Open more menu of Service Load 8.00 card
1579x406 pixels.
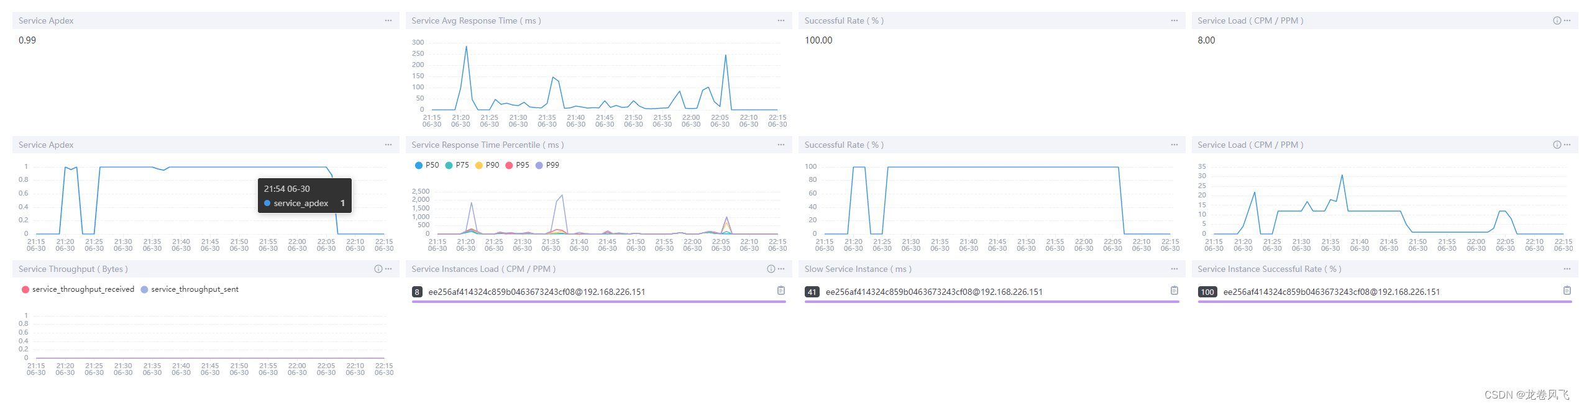(1567, 20)
